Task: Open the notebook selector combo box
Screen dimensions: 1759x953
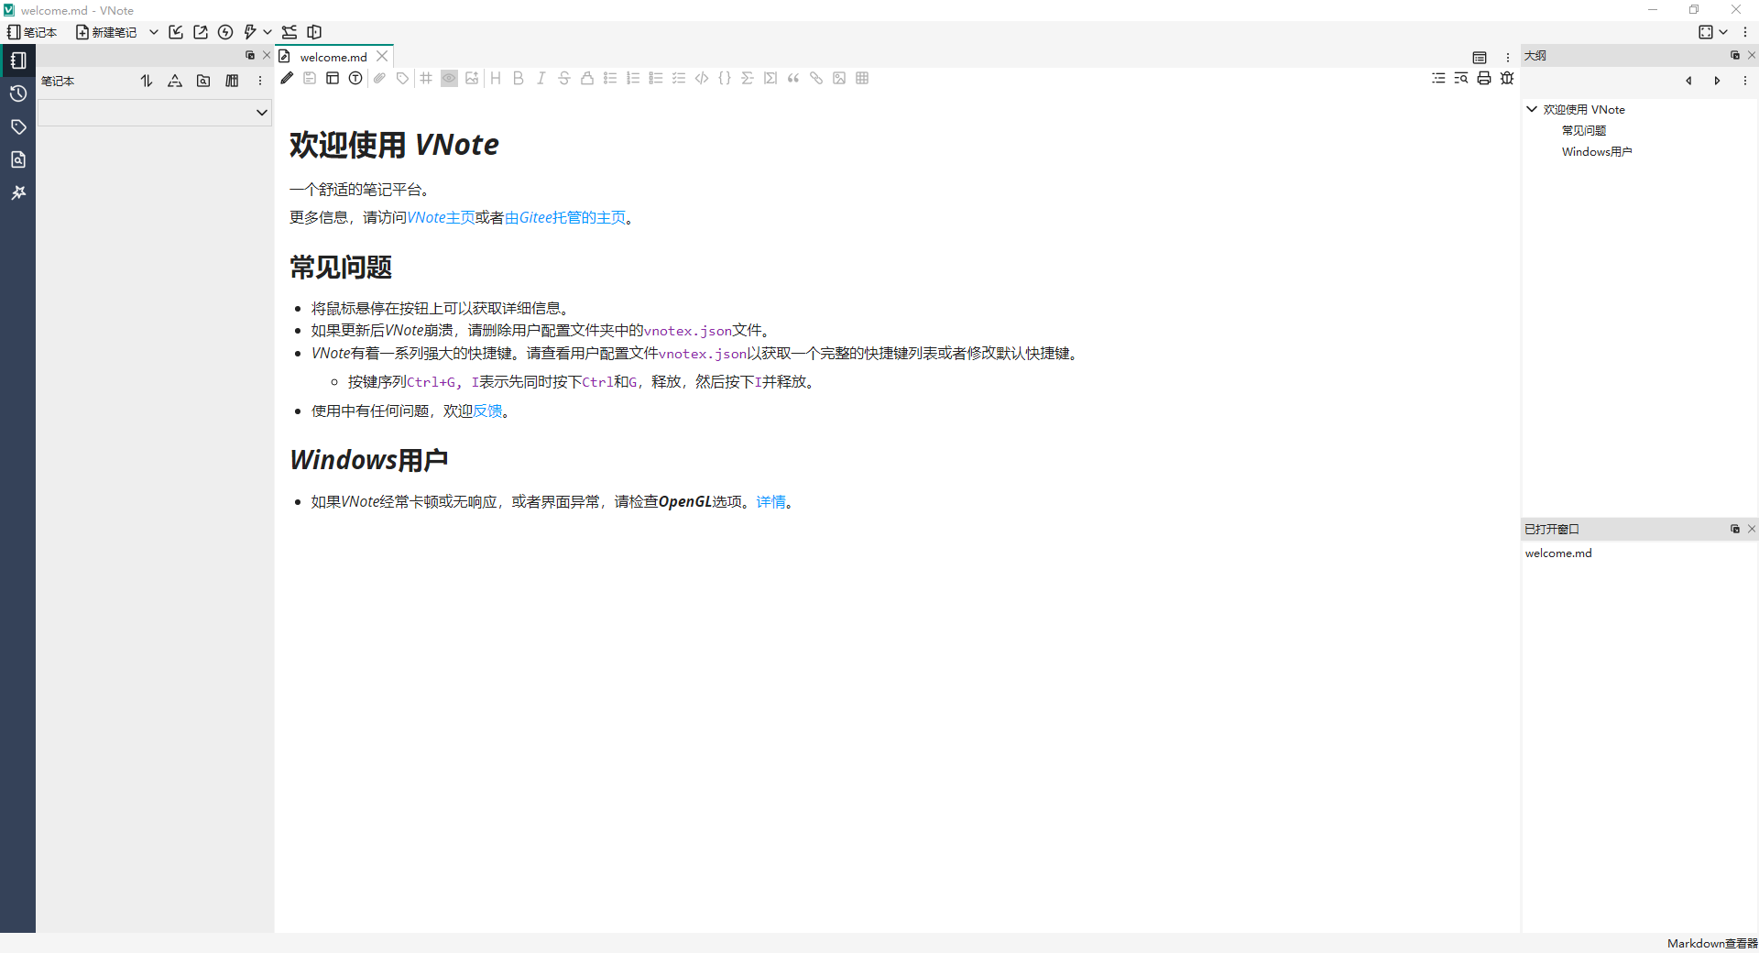Action: click(x=155, y=113)
